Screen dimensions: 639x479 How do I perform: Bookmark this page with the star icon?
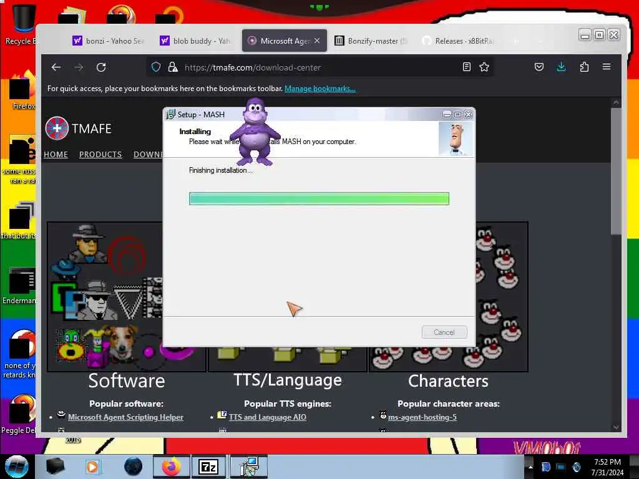[484, 67]
